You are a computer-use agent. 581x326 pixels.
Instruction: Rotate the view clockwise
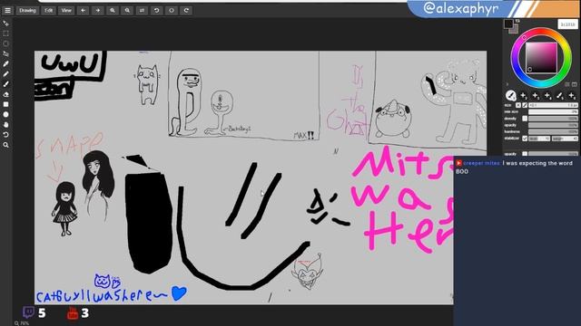186,10
